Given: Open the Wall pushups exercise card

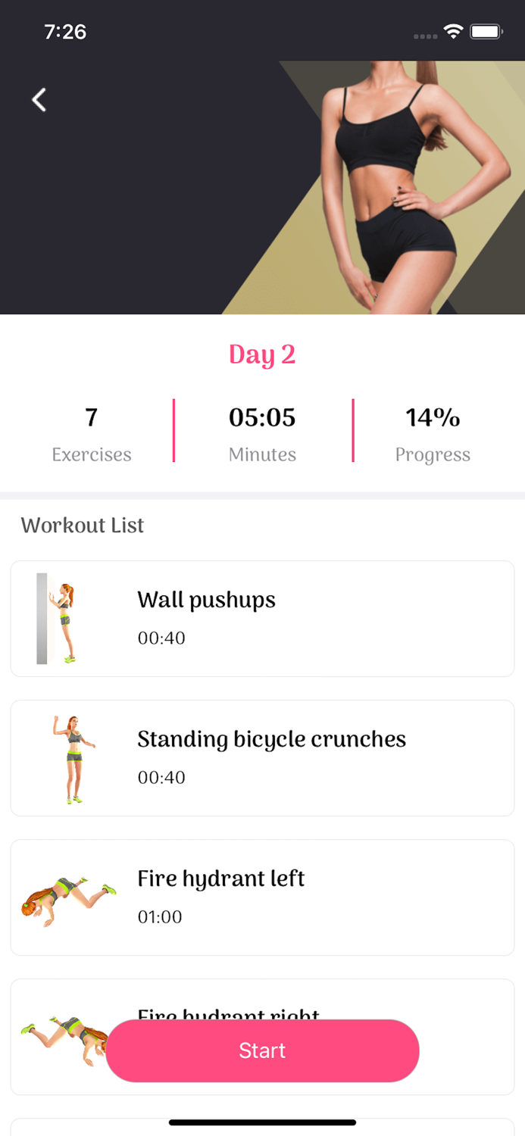Looking at the screenshot, I should (x=262, y=618).
